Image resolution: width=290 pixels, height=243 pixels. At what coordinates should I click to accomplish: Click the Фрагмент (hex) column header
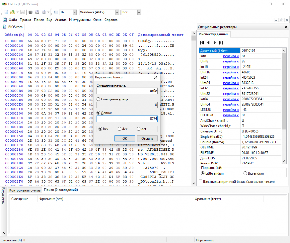click(x=115, y=199)
